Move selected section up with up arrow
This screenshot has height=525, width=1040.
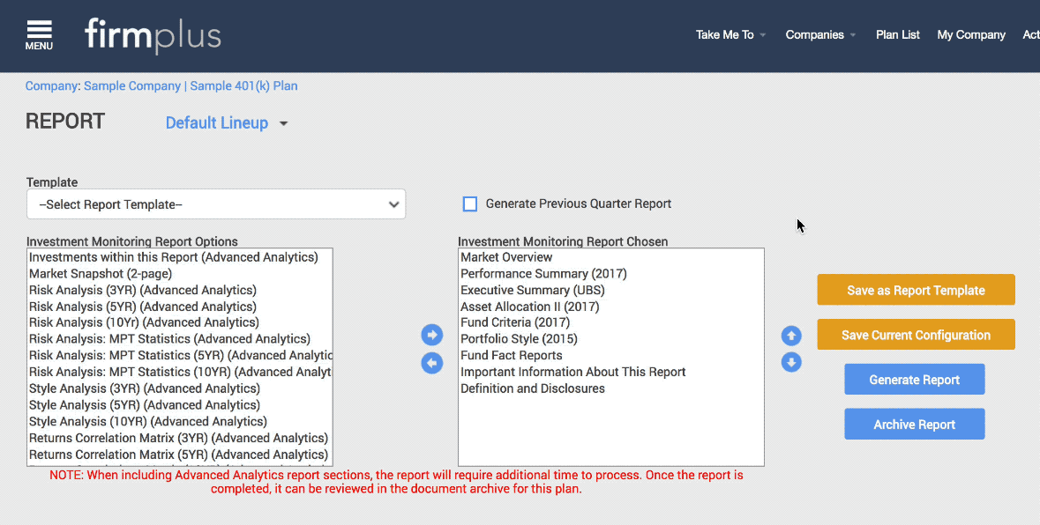(x=791, y=336)
